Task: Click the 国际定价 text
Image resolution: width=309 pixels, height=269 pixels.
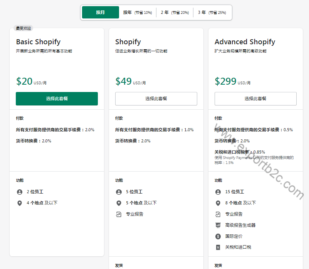Action: point(234,236)
